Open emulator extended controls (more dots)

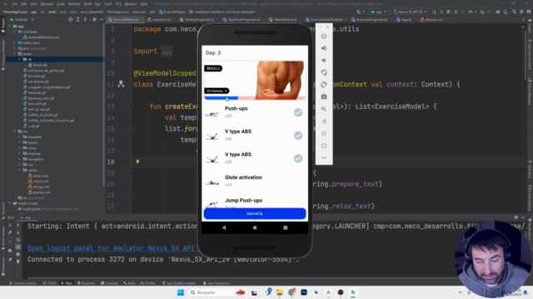324,158
